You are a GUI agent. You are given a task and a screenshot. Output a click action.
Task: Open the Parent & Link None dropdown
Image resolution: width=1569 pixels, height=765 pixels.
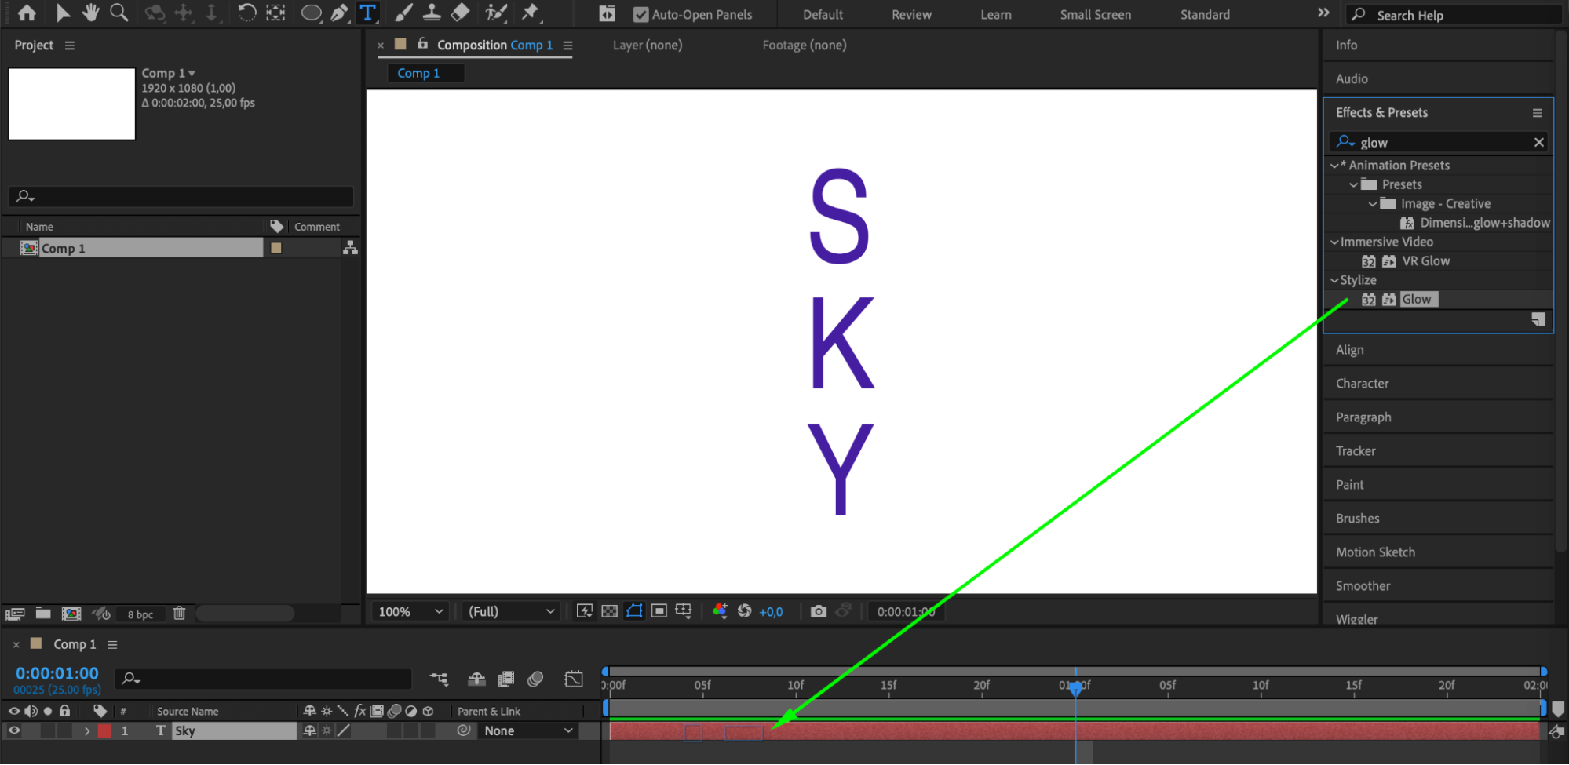[x=528, y=730]
